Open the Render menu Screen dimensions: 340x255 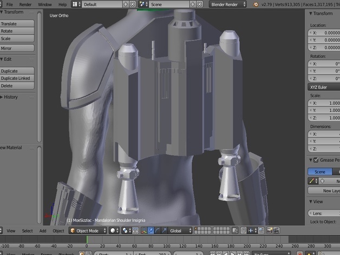pyautogui.click(x=25, y=4)
